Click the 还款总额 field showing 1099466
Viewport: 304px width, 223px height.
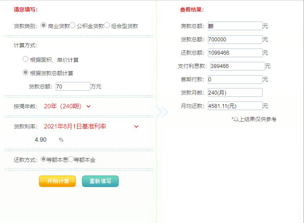coord(235,53)
